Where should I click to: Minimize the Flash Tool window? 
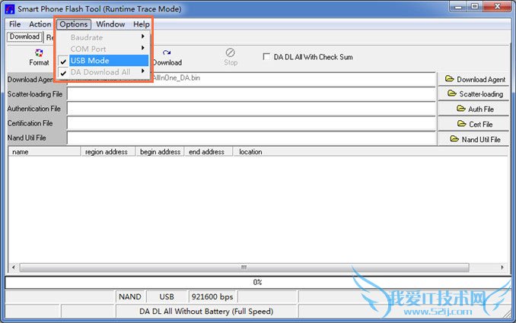pos(459,6)
